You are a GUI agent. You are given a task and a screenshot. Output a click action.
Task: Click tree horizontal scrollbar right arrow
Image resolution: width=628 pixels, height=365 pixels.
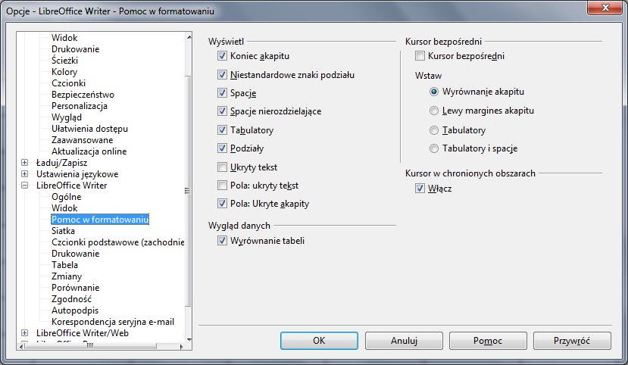(x=181, y=347)
